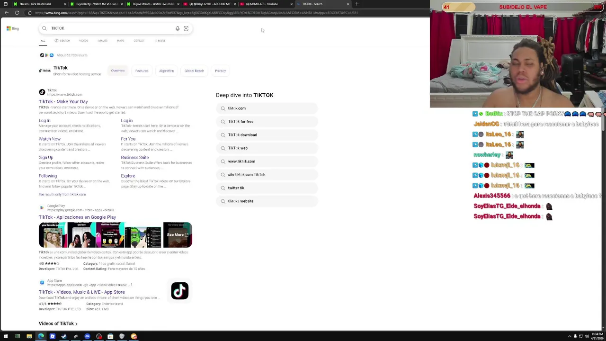Open TikTok - Make Your Day result

pyautogui.click(x=63, y=102)
